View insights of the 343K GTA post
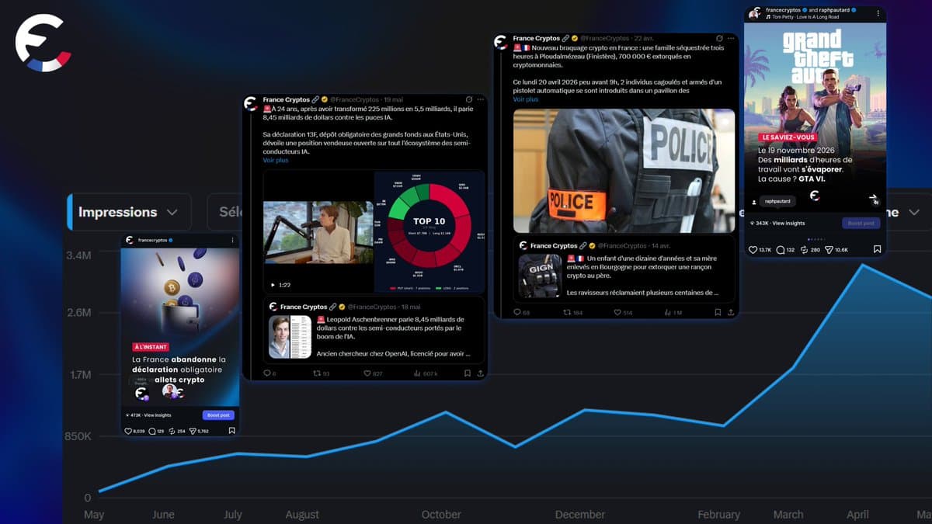The width and height of the screenshot is (932, 524). (778, 223)
